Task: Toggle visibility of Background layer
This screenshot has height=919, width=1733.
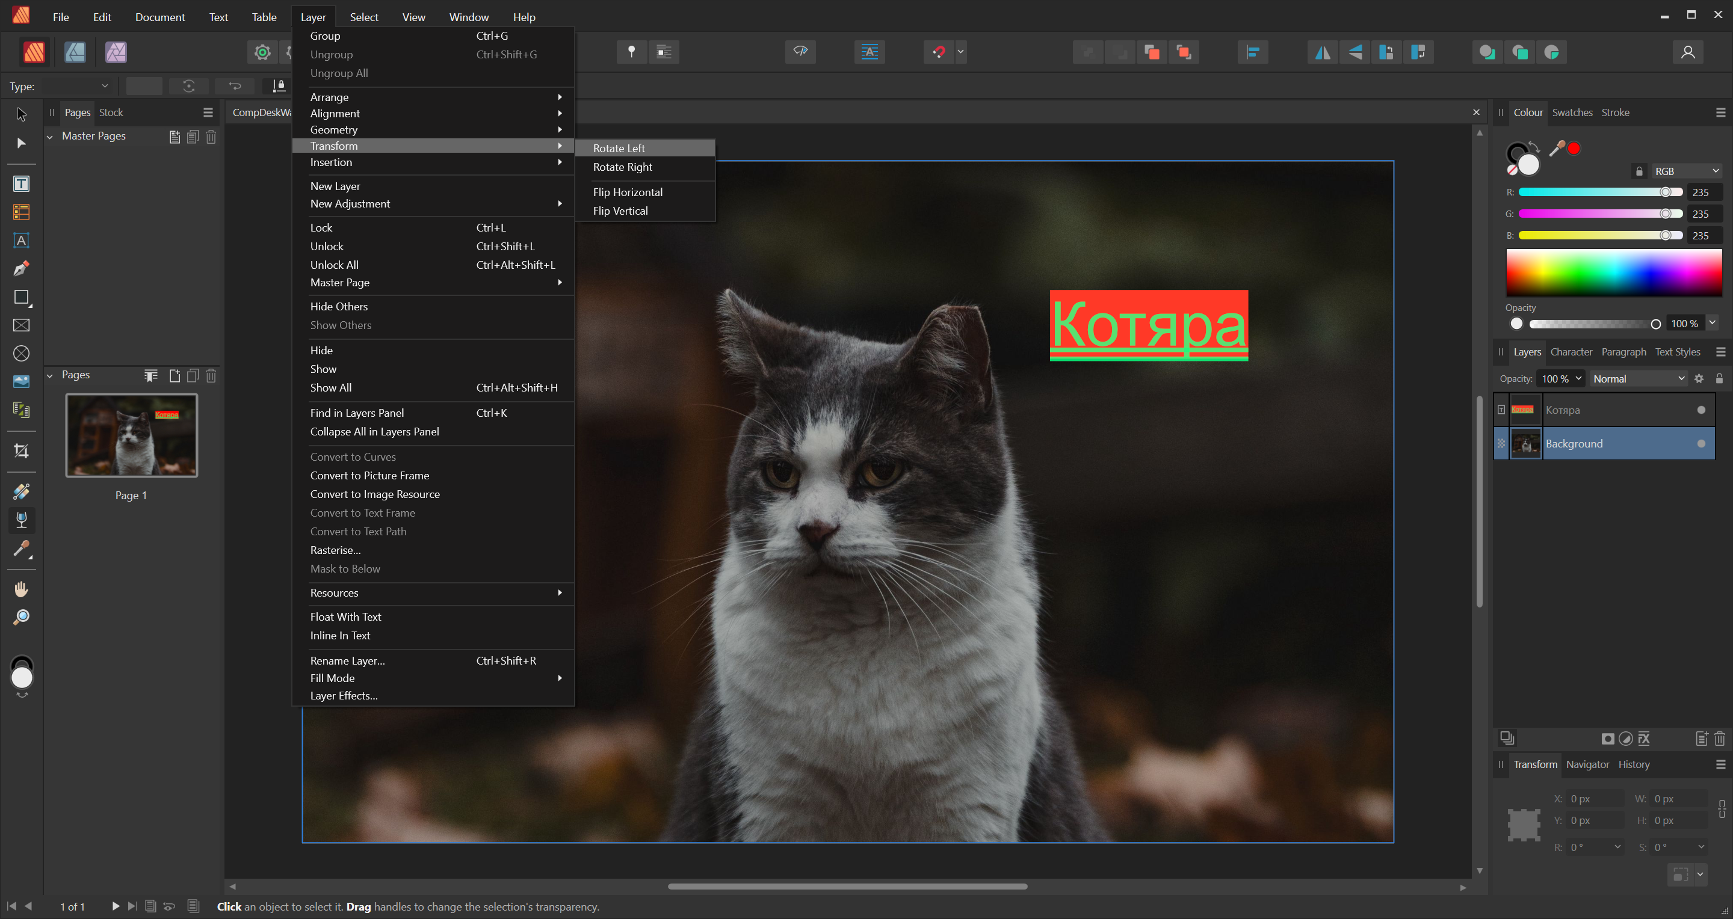Action: 1701,444
